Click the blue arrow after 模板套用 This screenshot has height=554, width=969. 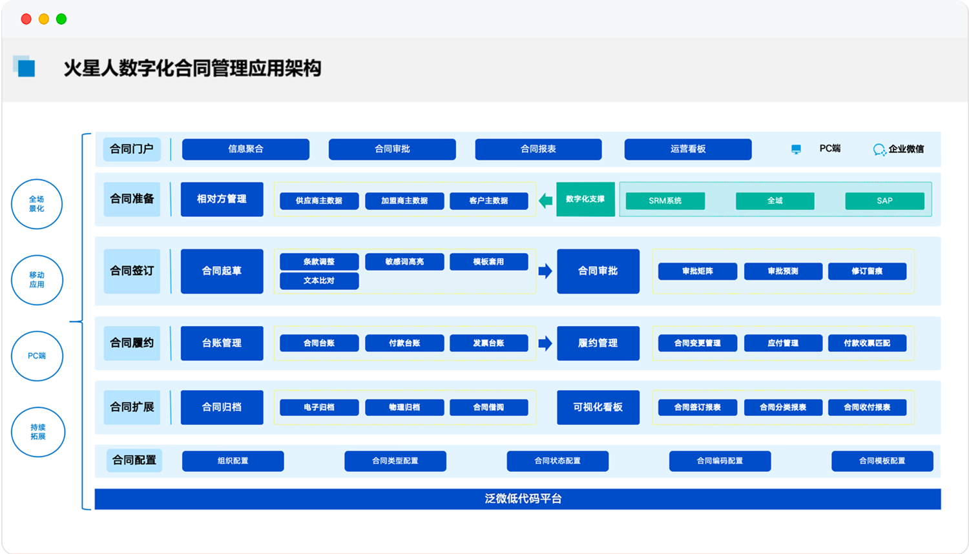(x=546, y=271)
